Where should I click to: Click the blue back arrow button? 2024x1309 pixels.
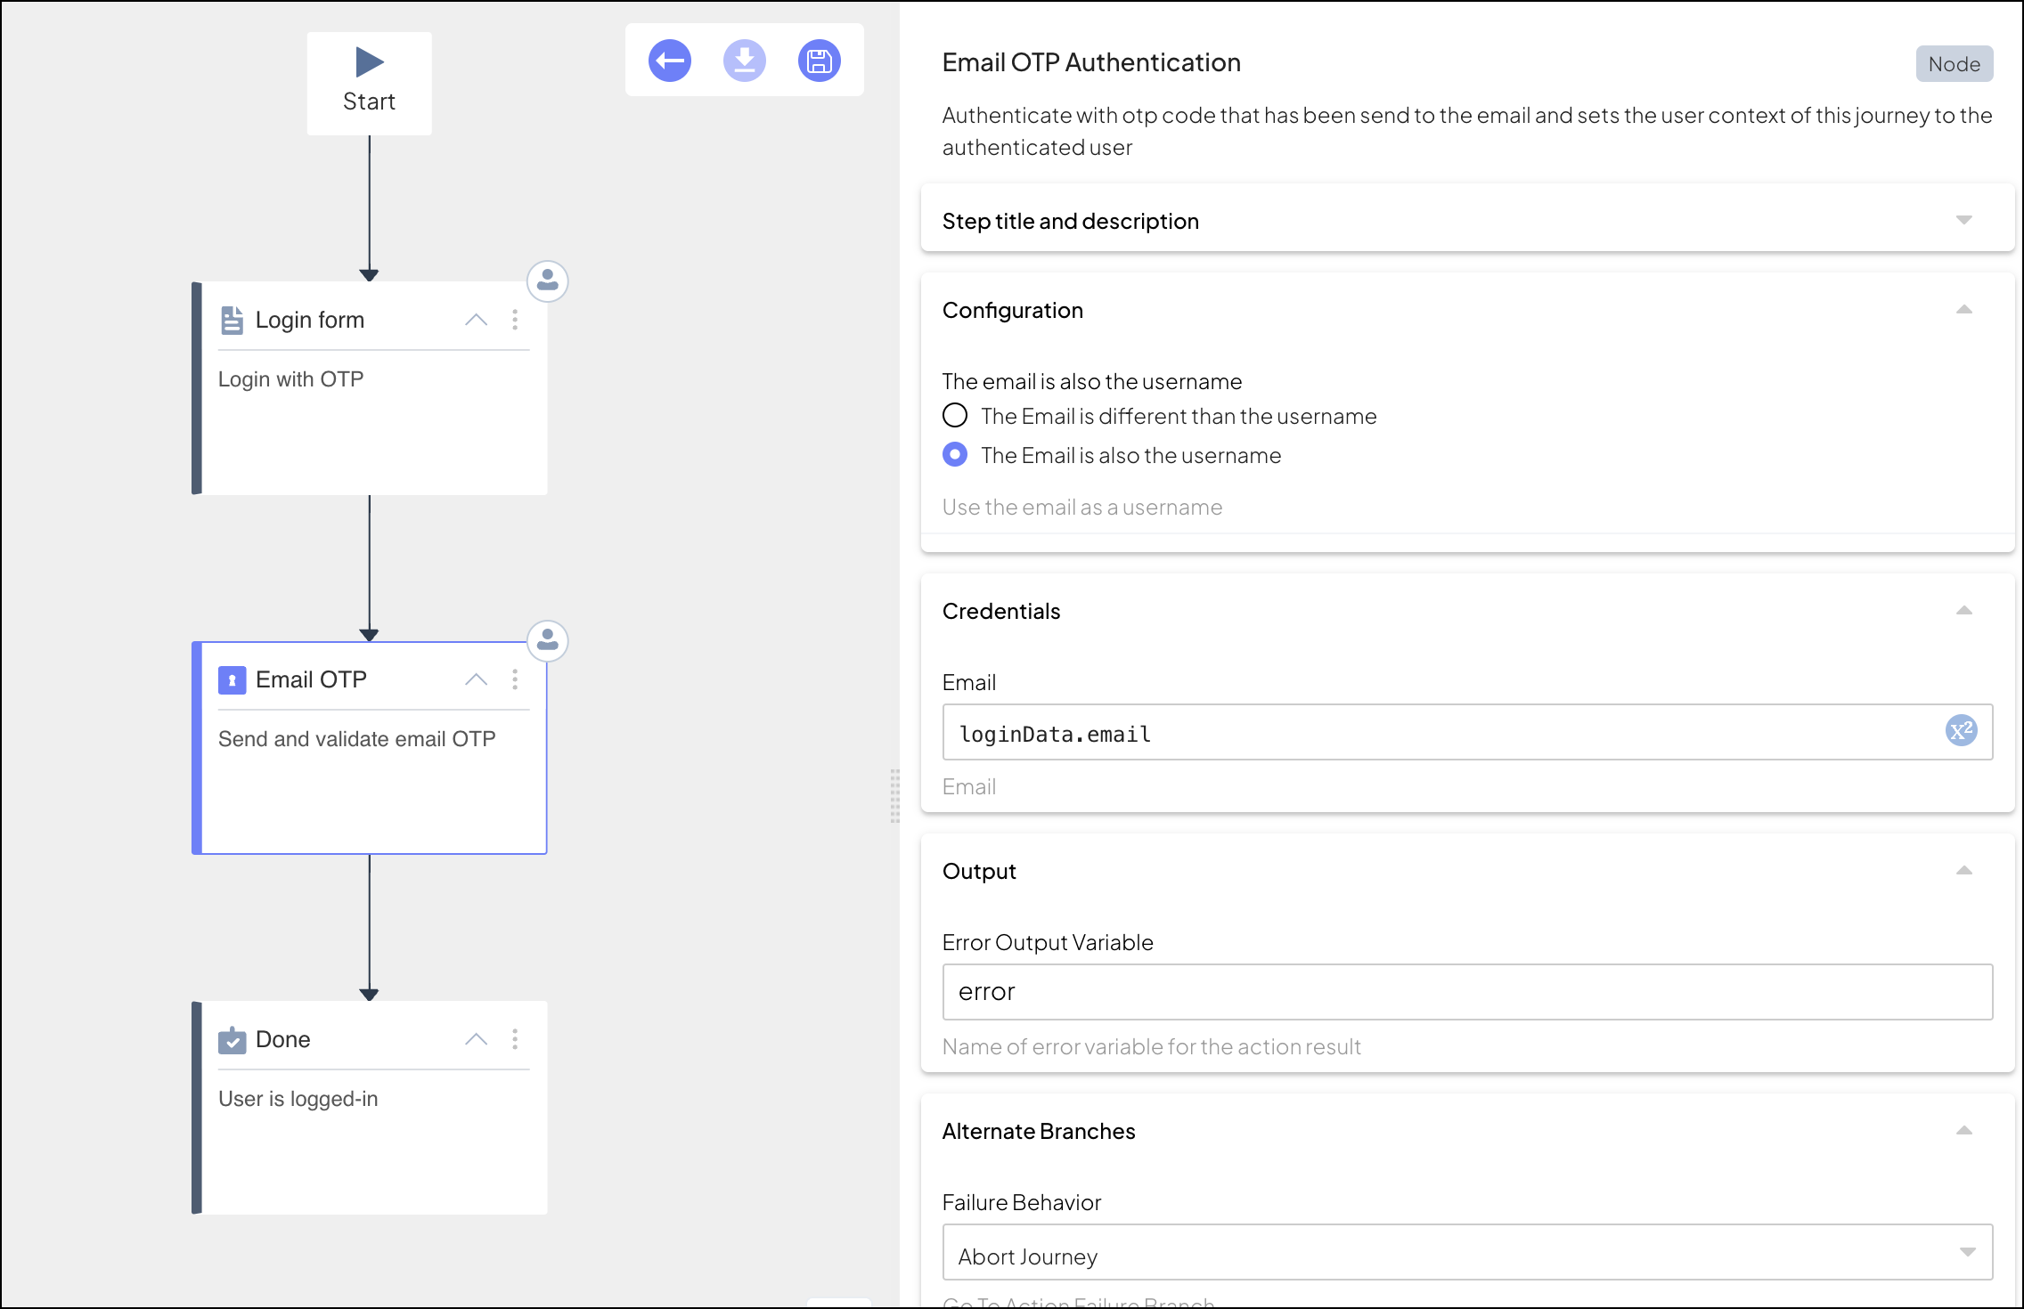[669, 61]
